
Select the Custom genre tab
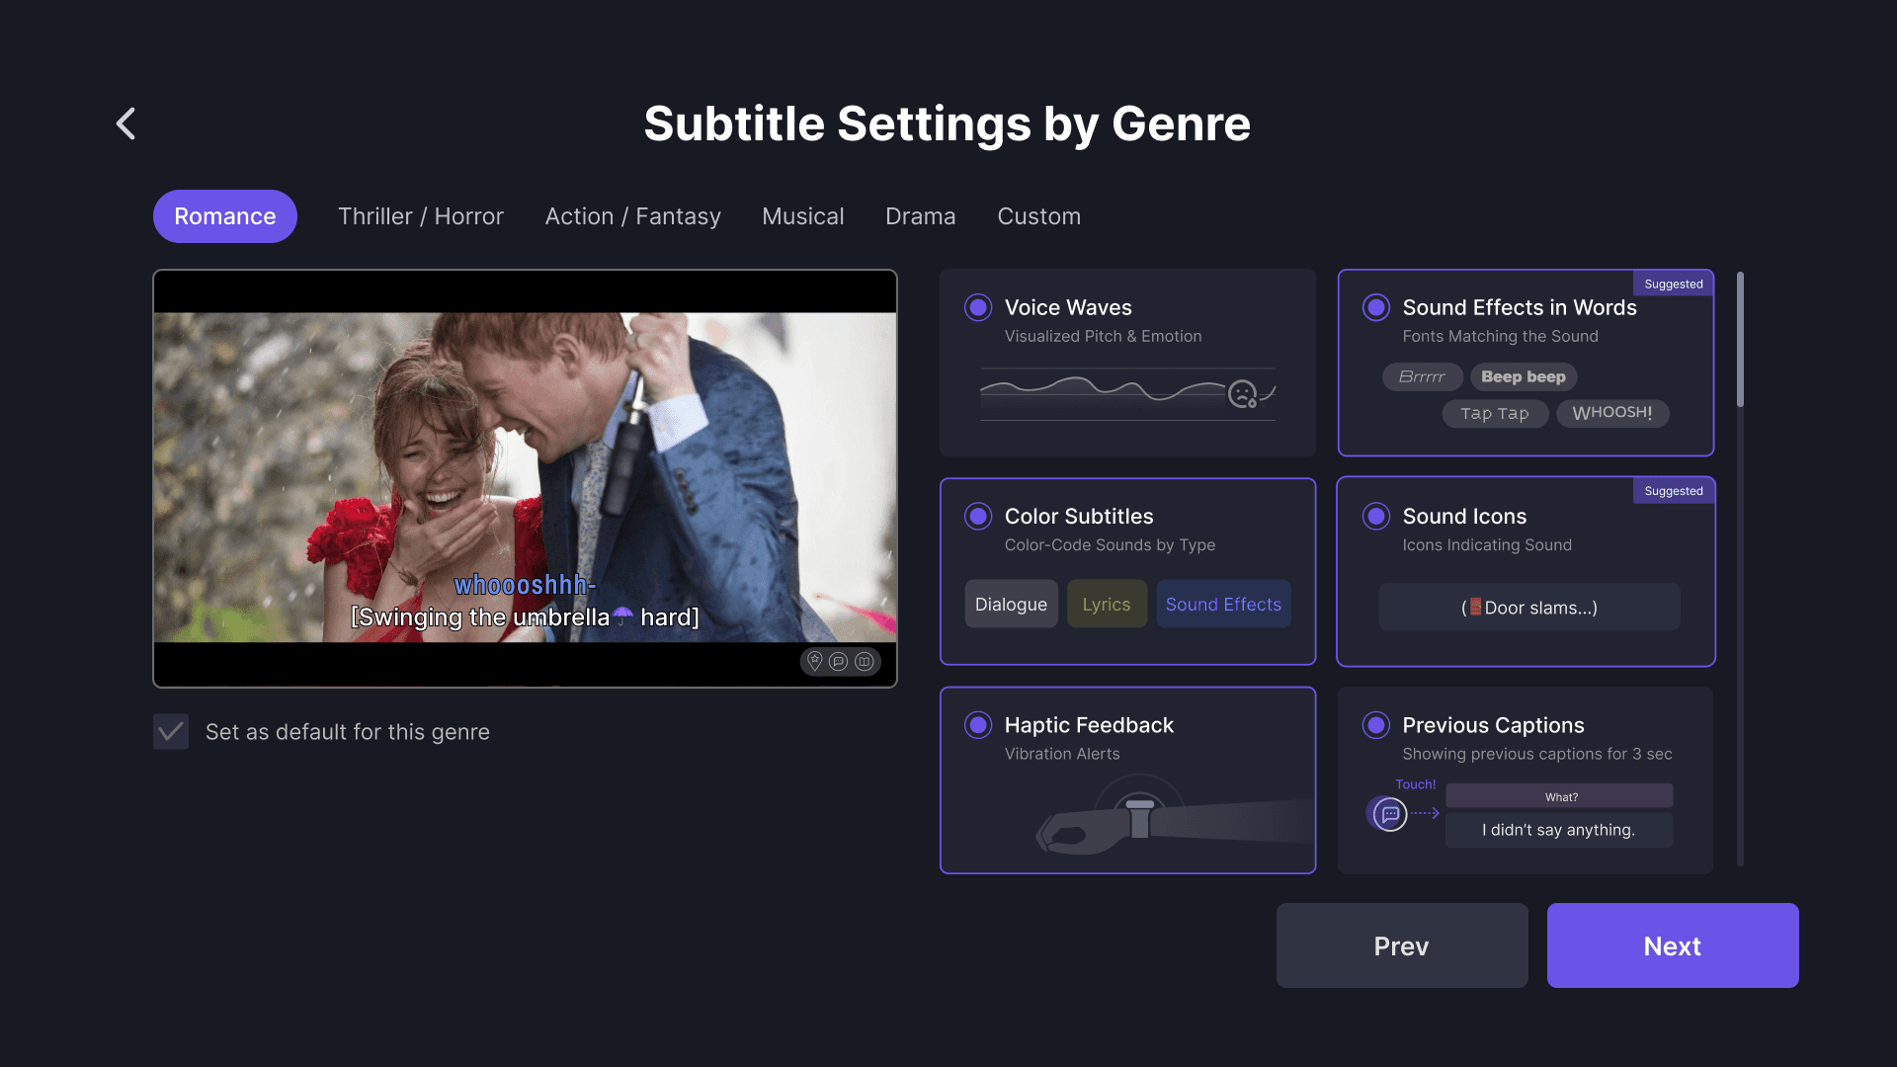pyautogui.click(x=1038, y=216)
